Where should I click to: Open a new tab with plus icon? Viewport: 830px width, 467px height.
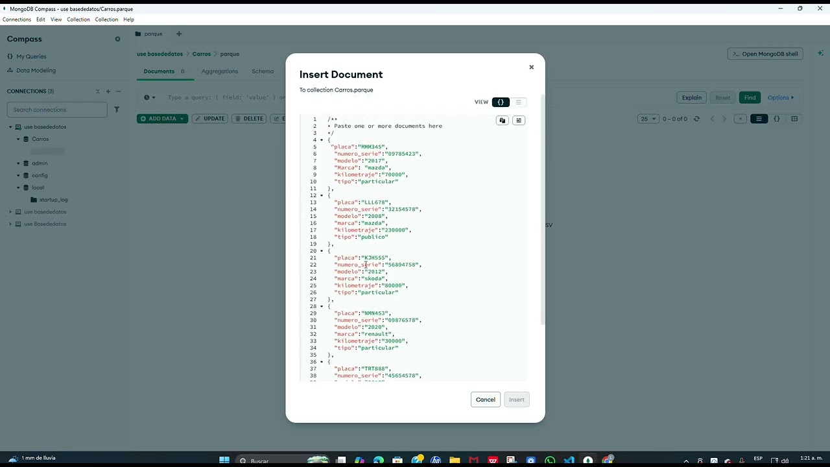pos(179,34)
